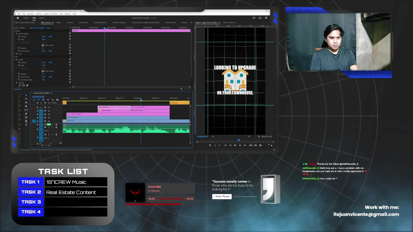Screen dimensions: 413x232
Task: Switch to the Export workspace
Action: click(x=42, y=18)
